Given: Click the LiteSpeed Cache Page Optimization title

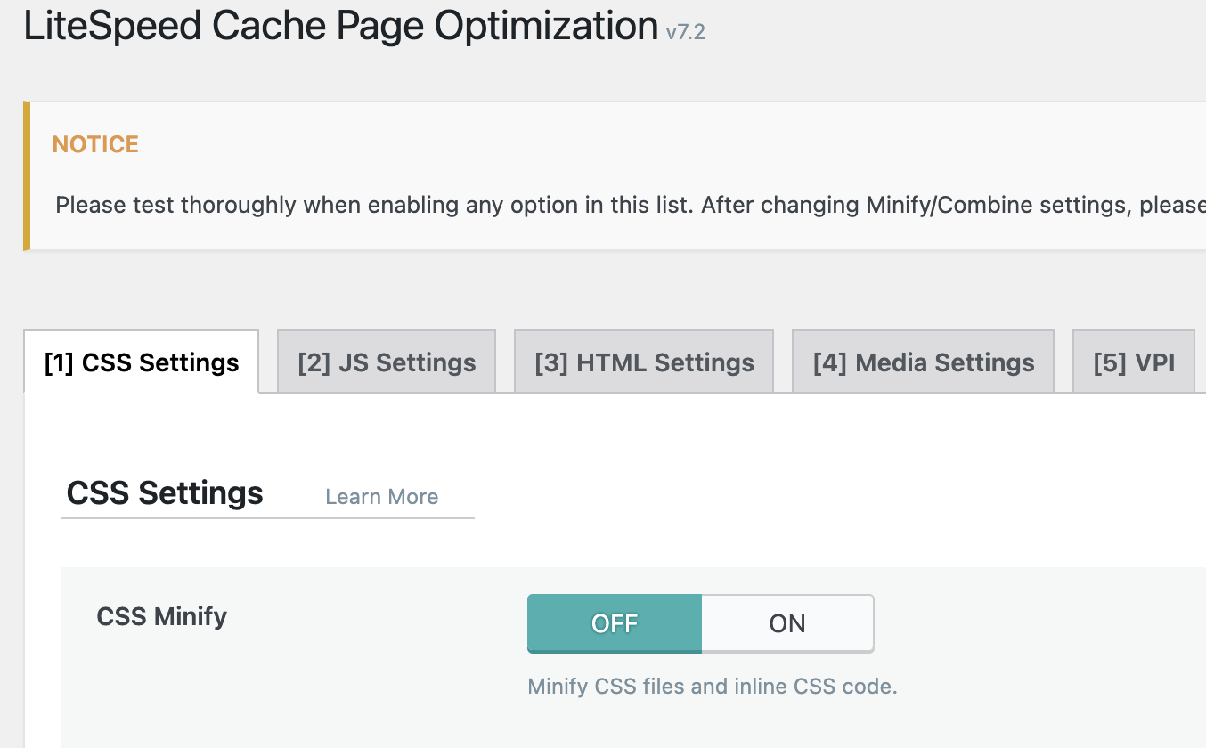Looking at the screenshot, I should (x=341, y=28).
